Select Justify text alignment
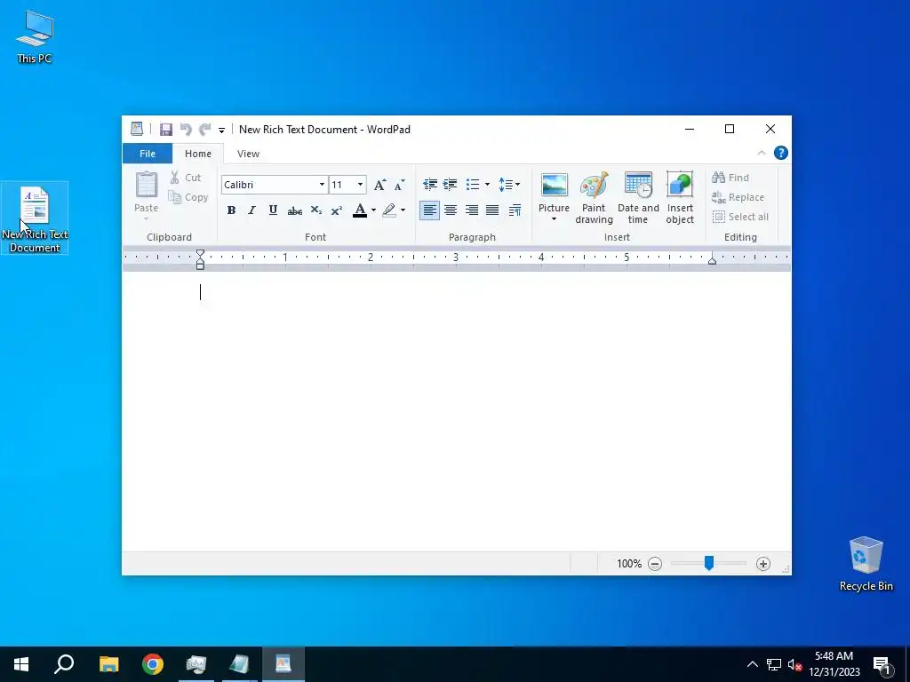910x682 pixels. click(x=492, y=210)
